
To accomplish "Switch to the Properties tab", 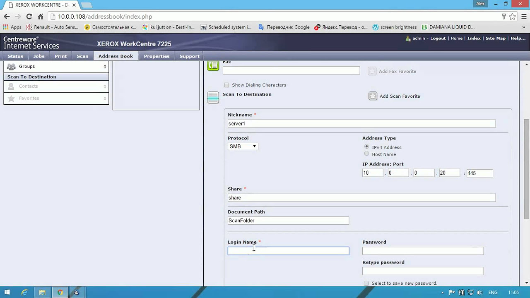I will (x=157, y=56).
